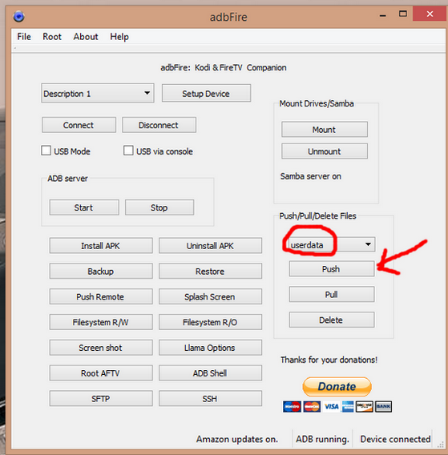Click the 'ADB running.' status text

click(x=322, y=439)
